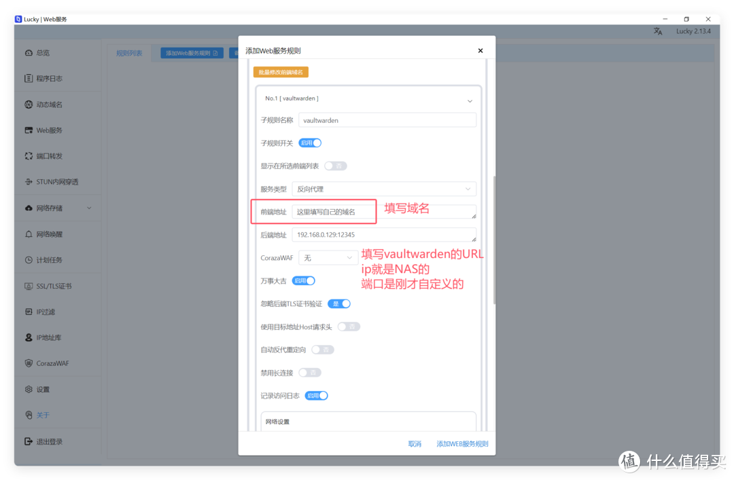This screenshot has width=734, height=480.
Task: Click the Lucky 2.13.4 version text
Action: coord(693,31)
